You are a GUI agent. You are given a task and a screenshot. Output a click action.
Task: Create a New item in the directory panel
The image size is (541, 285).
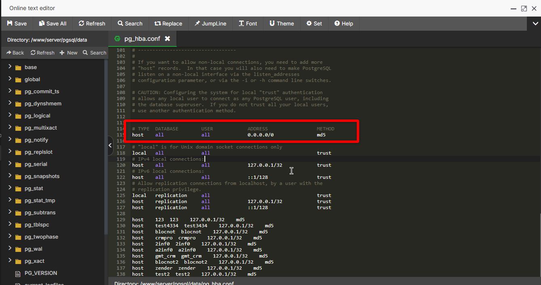pyautogui.click(x=68, y=52)
